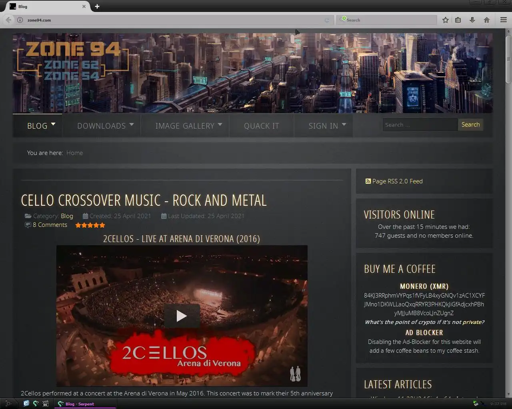Open the 8 Comments link
This screenshot has width=512, height=409.
coord(50,225)
